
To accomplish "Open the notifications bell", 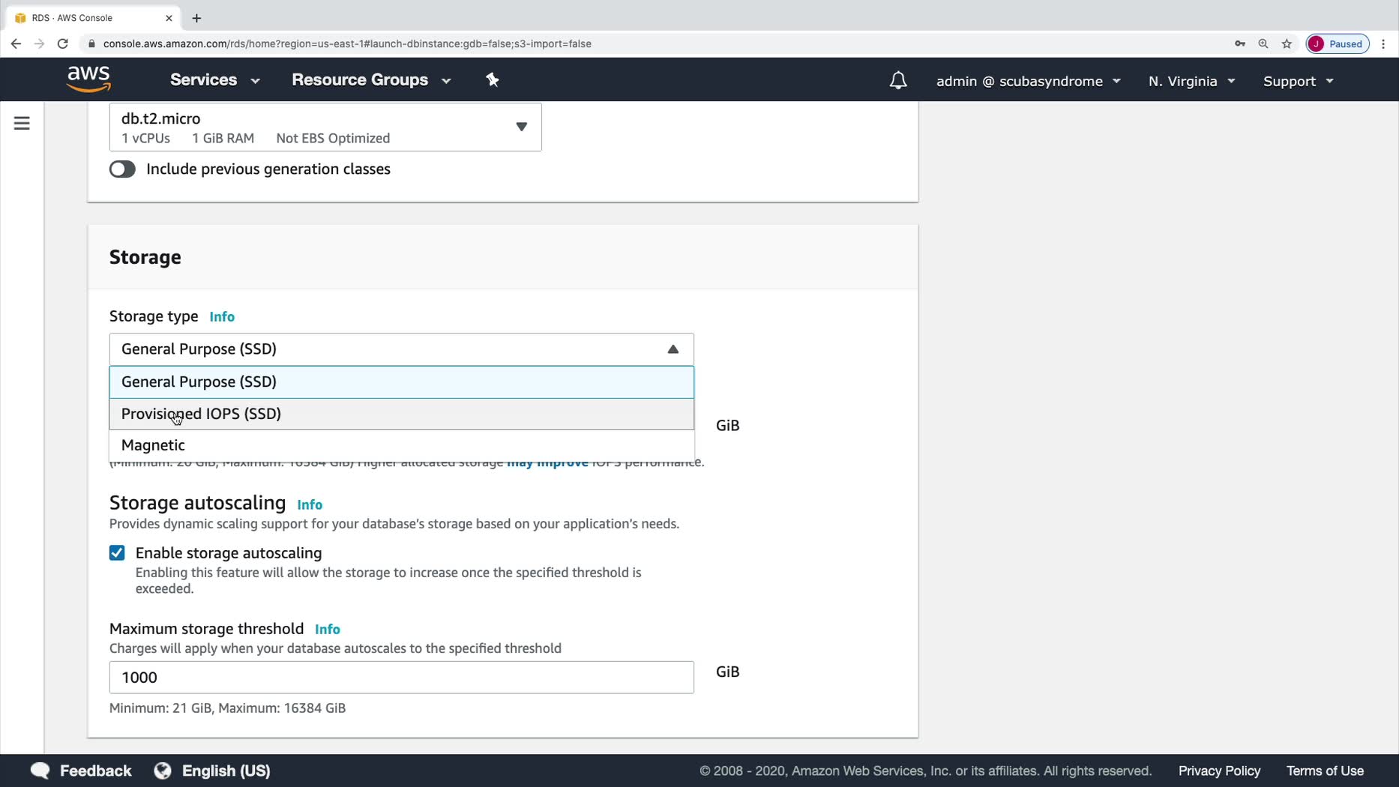I will tap(897, 80).
